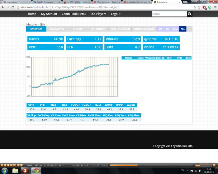Open Windows Start menu
Viewport: 218px width, 174px height.
pos(5,171)
